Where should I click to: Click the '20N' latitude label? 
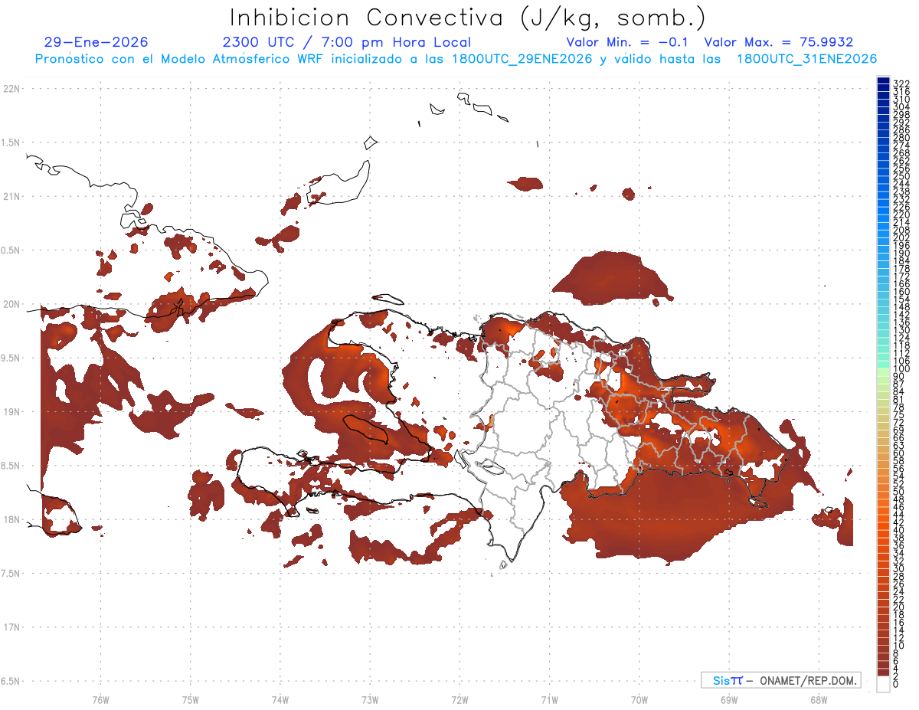[11, 304]
